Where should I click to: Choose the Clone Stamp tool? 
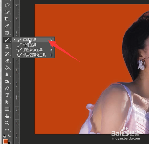[7, 47]
